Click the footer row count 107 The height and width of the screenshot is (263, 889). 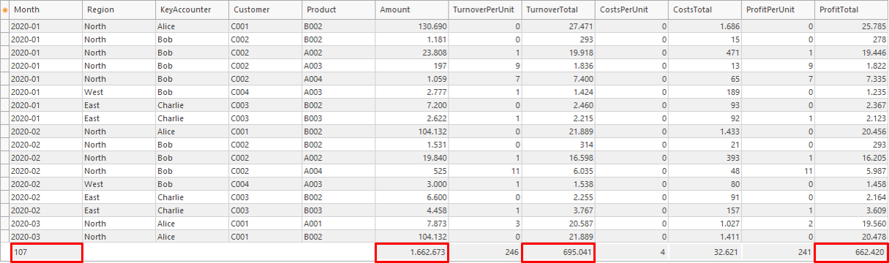[46, 252]
